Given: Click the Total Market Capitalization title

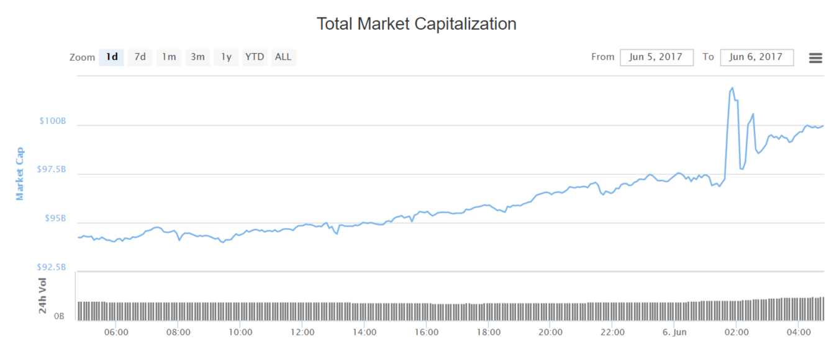Looking at the screenshot, I should pos(416,24).
